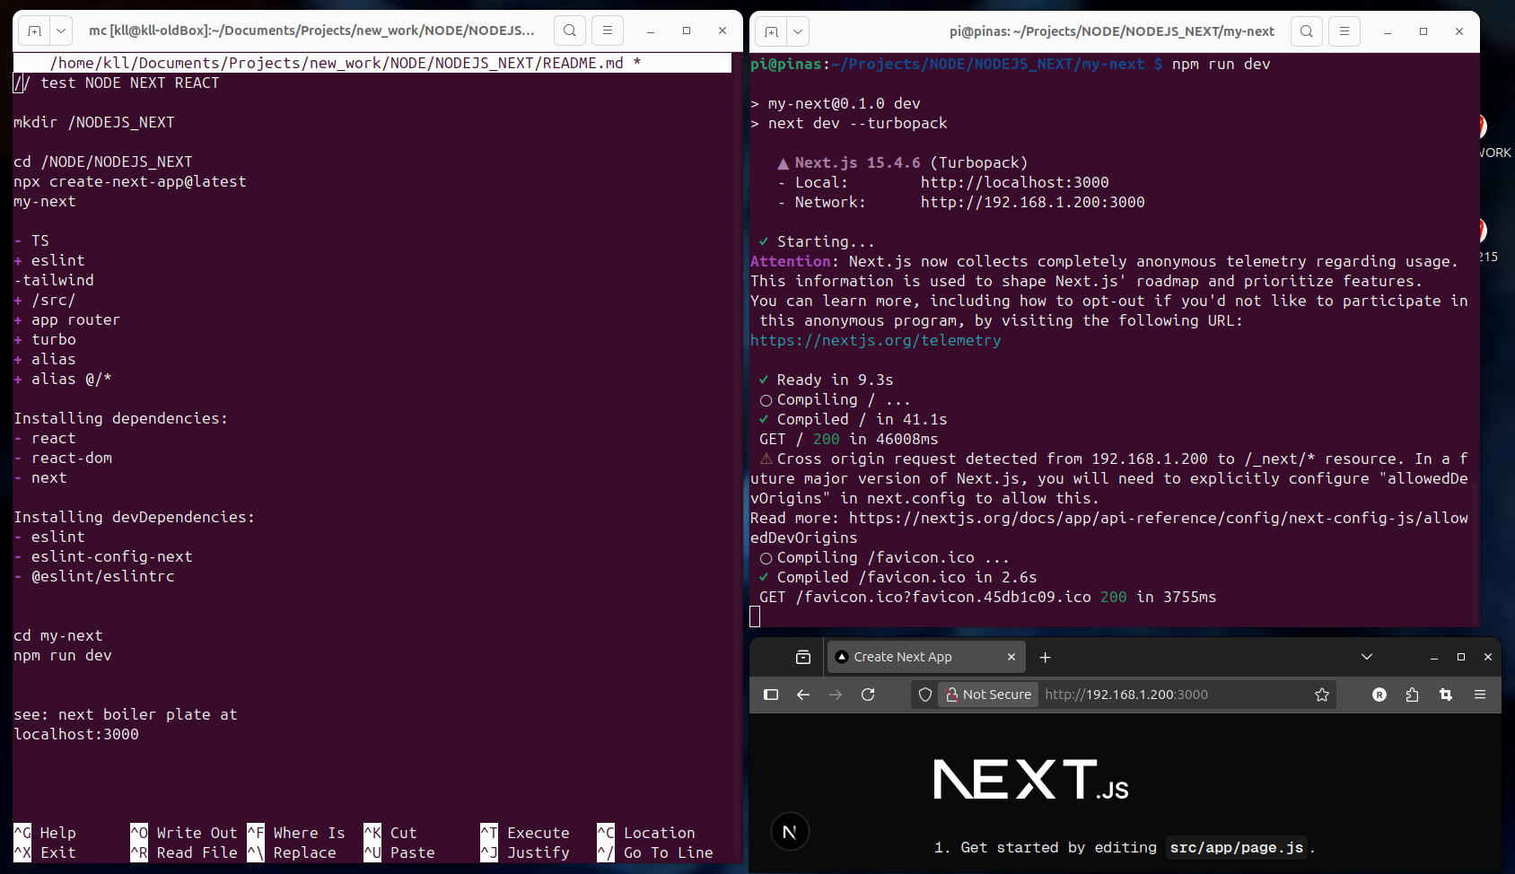Screen dimensions: 1515x874
Task: Minimize the mc terminal window
Action: [x=651, y=31]
